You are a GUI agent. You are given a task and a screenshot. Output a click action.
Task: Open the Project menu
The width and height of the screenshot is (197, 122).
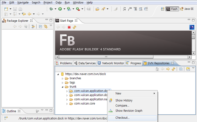coord(48,2)
